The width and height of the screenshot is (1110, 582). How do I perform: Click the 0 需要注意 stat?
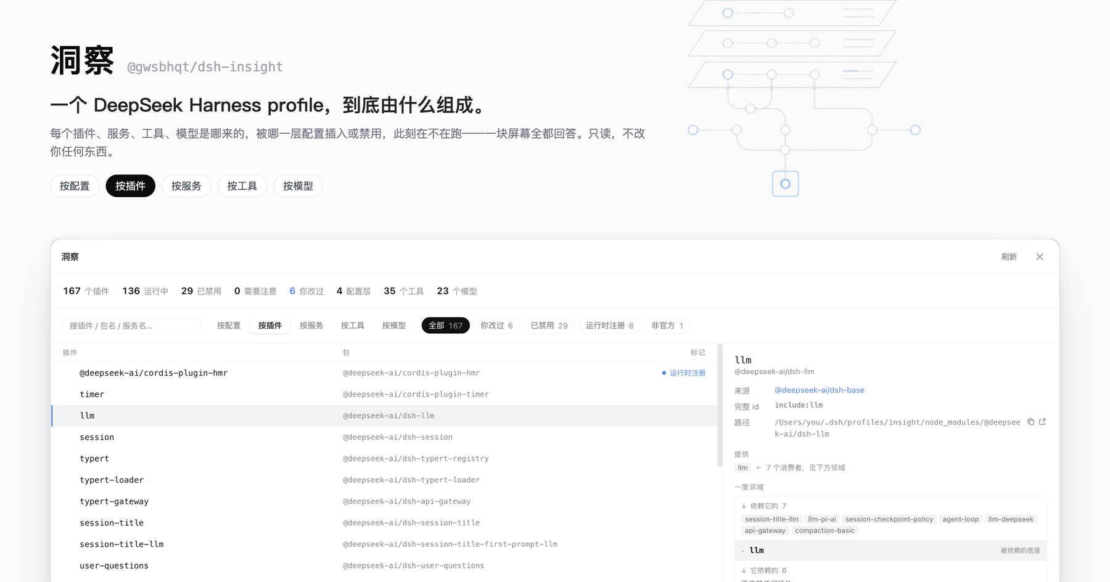tap(255, 291)
